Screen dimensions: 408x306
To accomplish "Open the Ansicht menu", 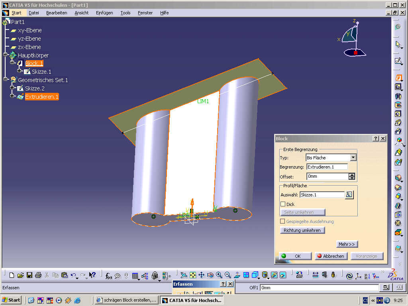I will (82, 13).
